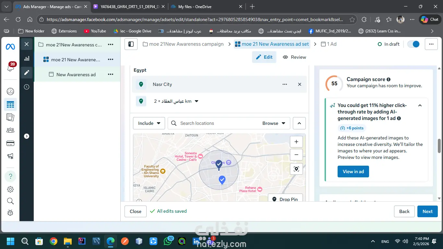Click the Drop Pin button
443x249 pixels.
coord(285,199)
